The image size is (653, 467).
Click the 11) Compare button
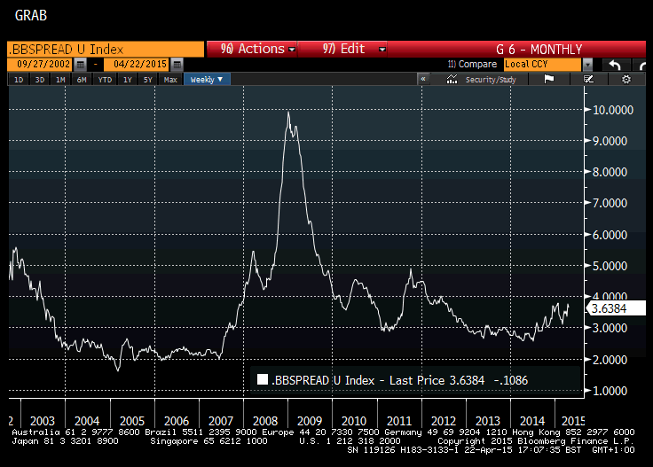472,64
